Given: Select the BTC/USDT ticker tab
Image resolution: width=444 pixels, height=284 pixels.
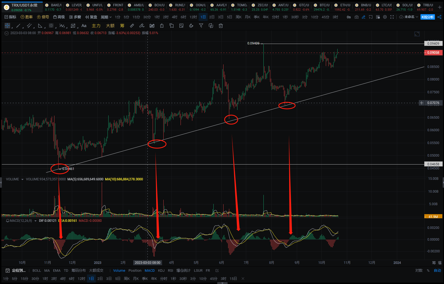Looking at the screenshot, I should coord(322,5).
